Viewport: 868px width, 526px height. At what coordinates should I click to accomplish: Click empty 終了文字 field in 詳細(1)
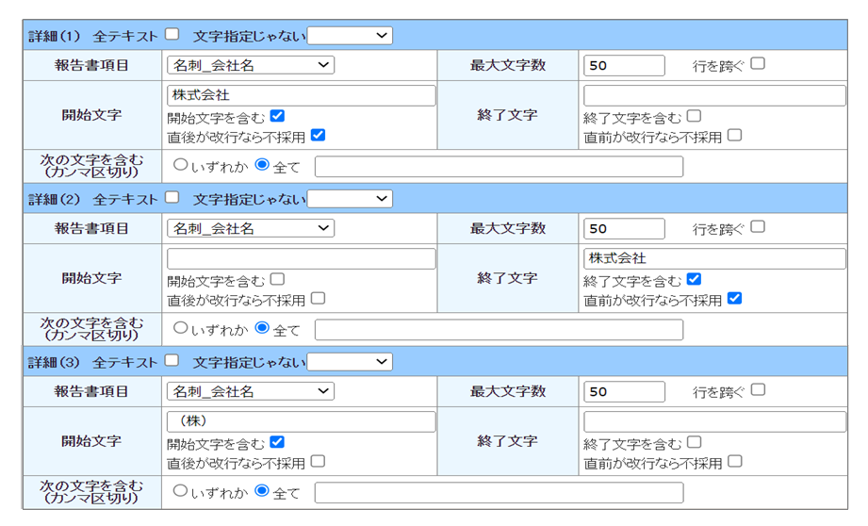point(714,95)
